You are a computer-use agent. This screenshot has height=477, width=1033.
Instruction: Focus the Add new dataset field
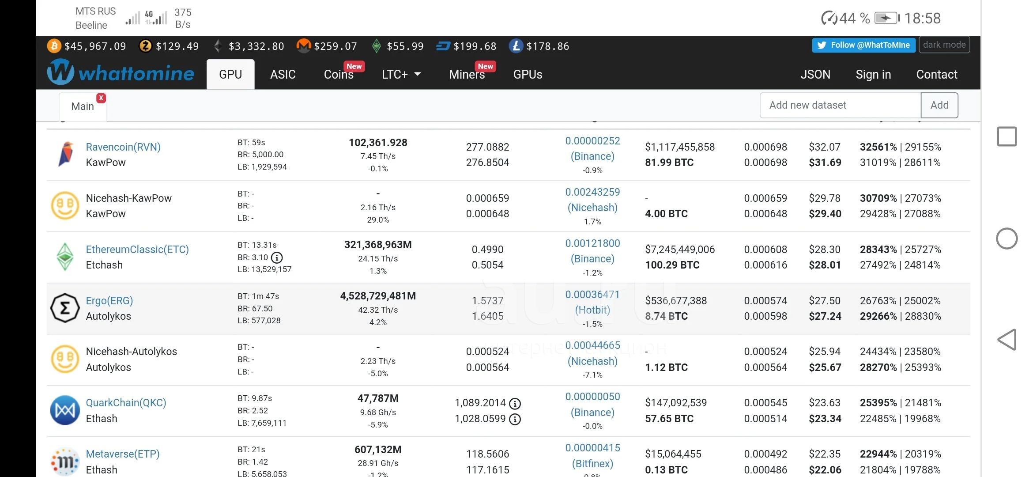click(x=841, y=105)
